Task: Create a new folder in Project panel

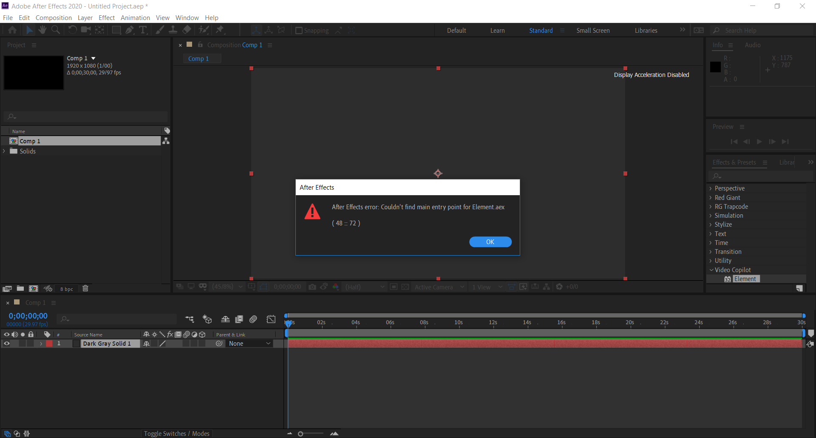Action: point(20,288)
